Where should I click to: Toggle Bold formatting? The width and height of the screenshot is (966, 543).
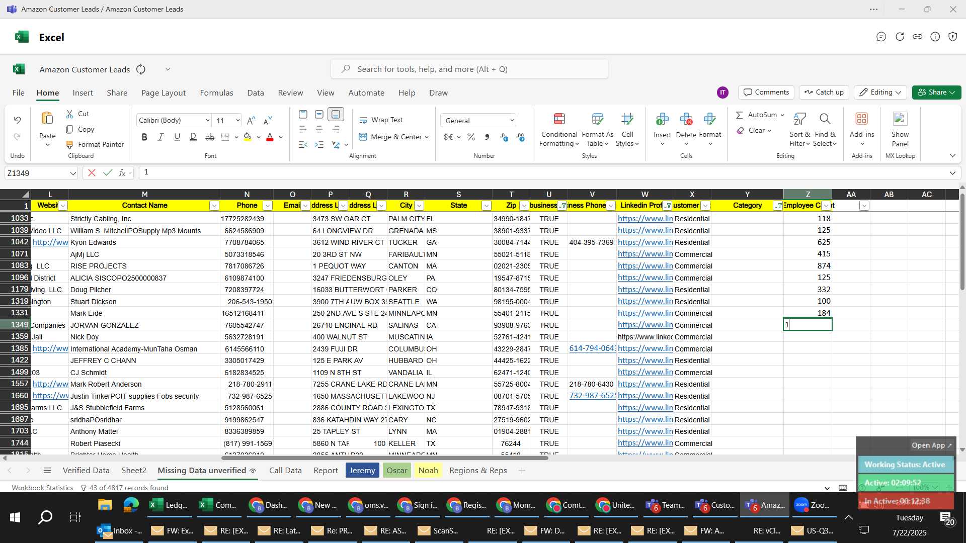click(x=144, y=137)
